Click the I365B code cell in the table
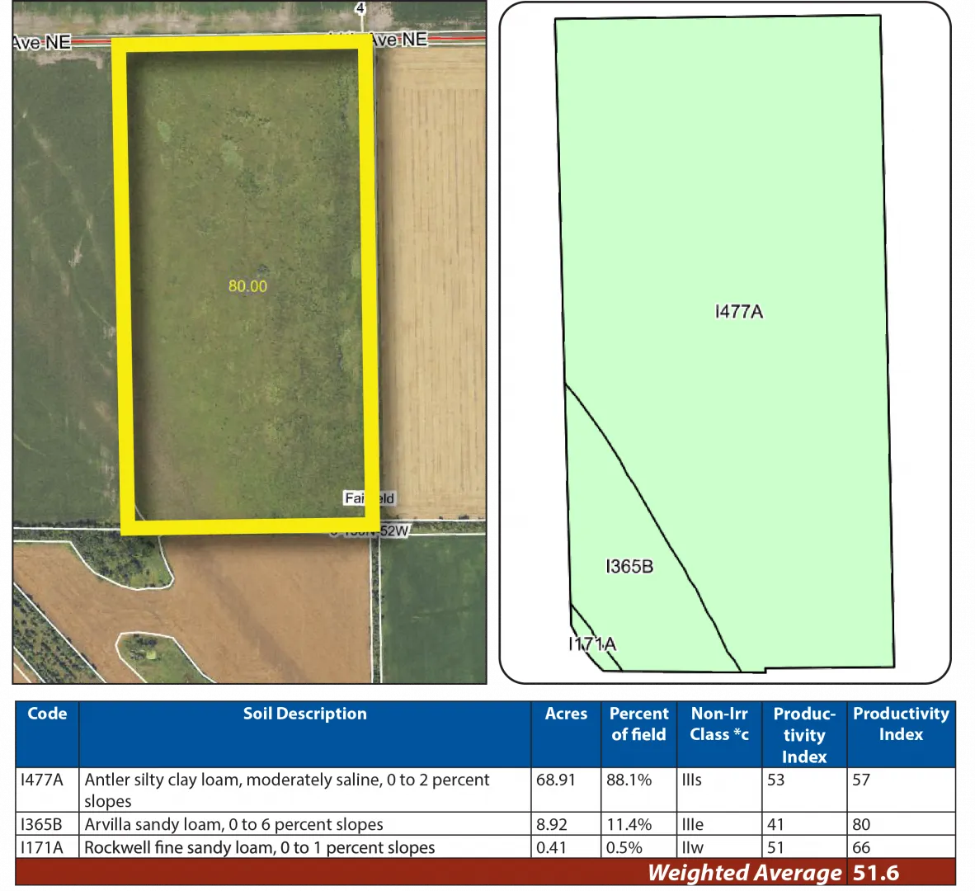Viewport: 975px width, 891px height. click(x=41, y=824)
